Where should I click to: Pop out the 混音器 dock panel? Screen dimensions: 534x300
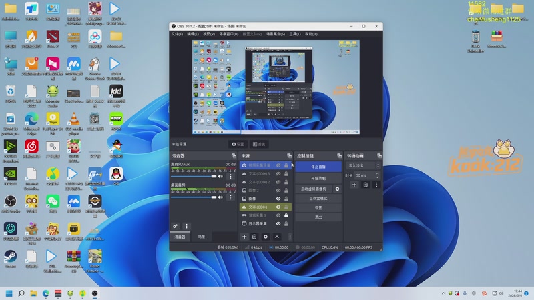[x=234, y=156]
